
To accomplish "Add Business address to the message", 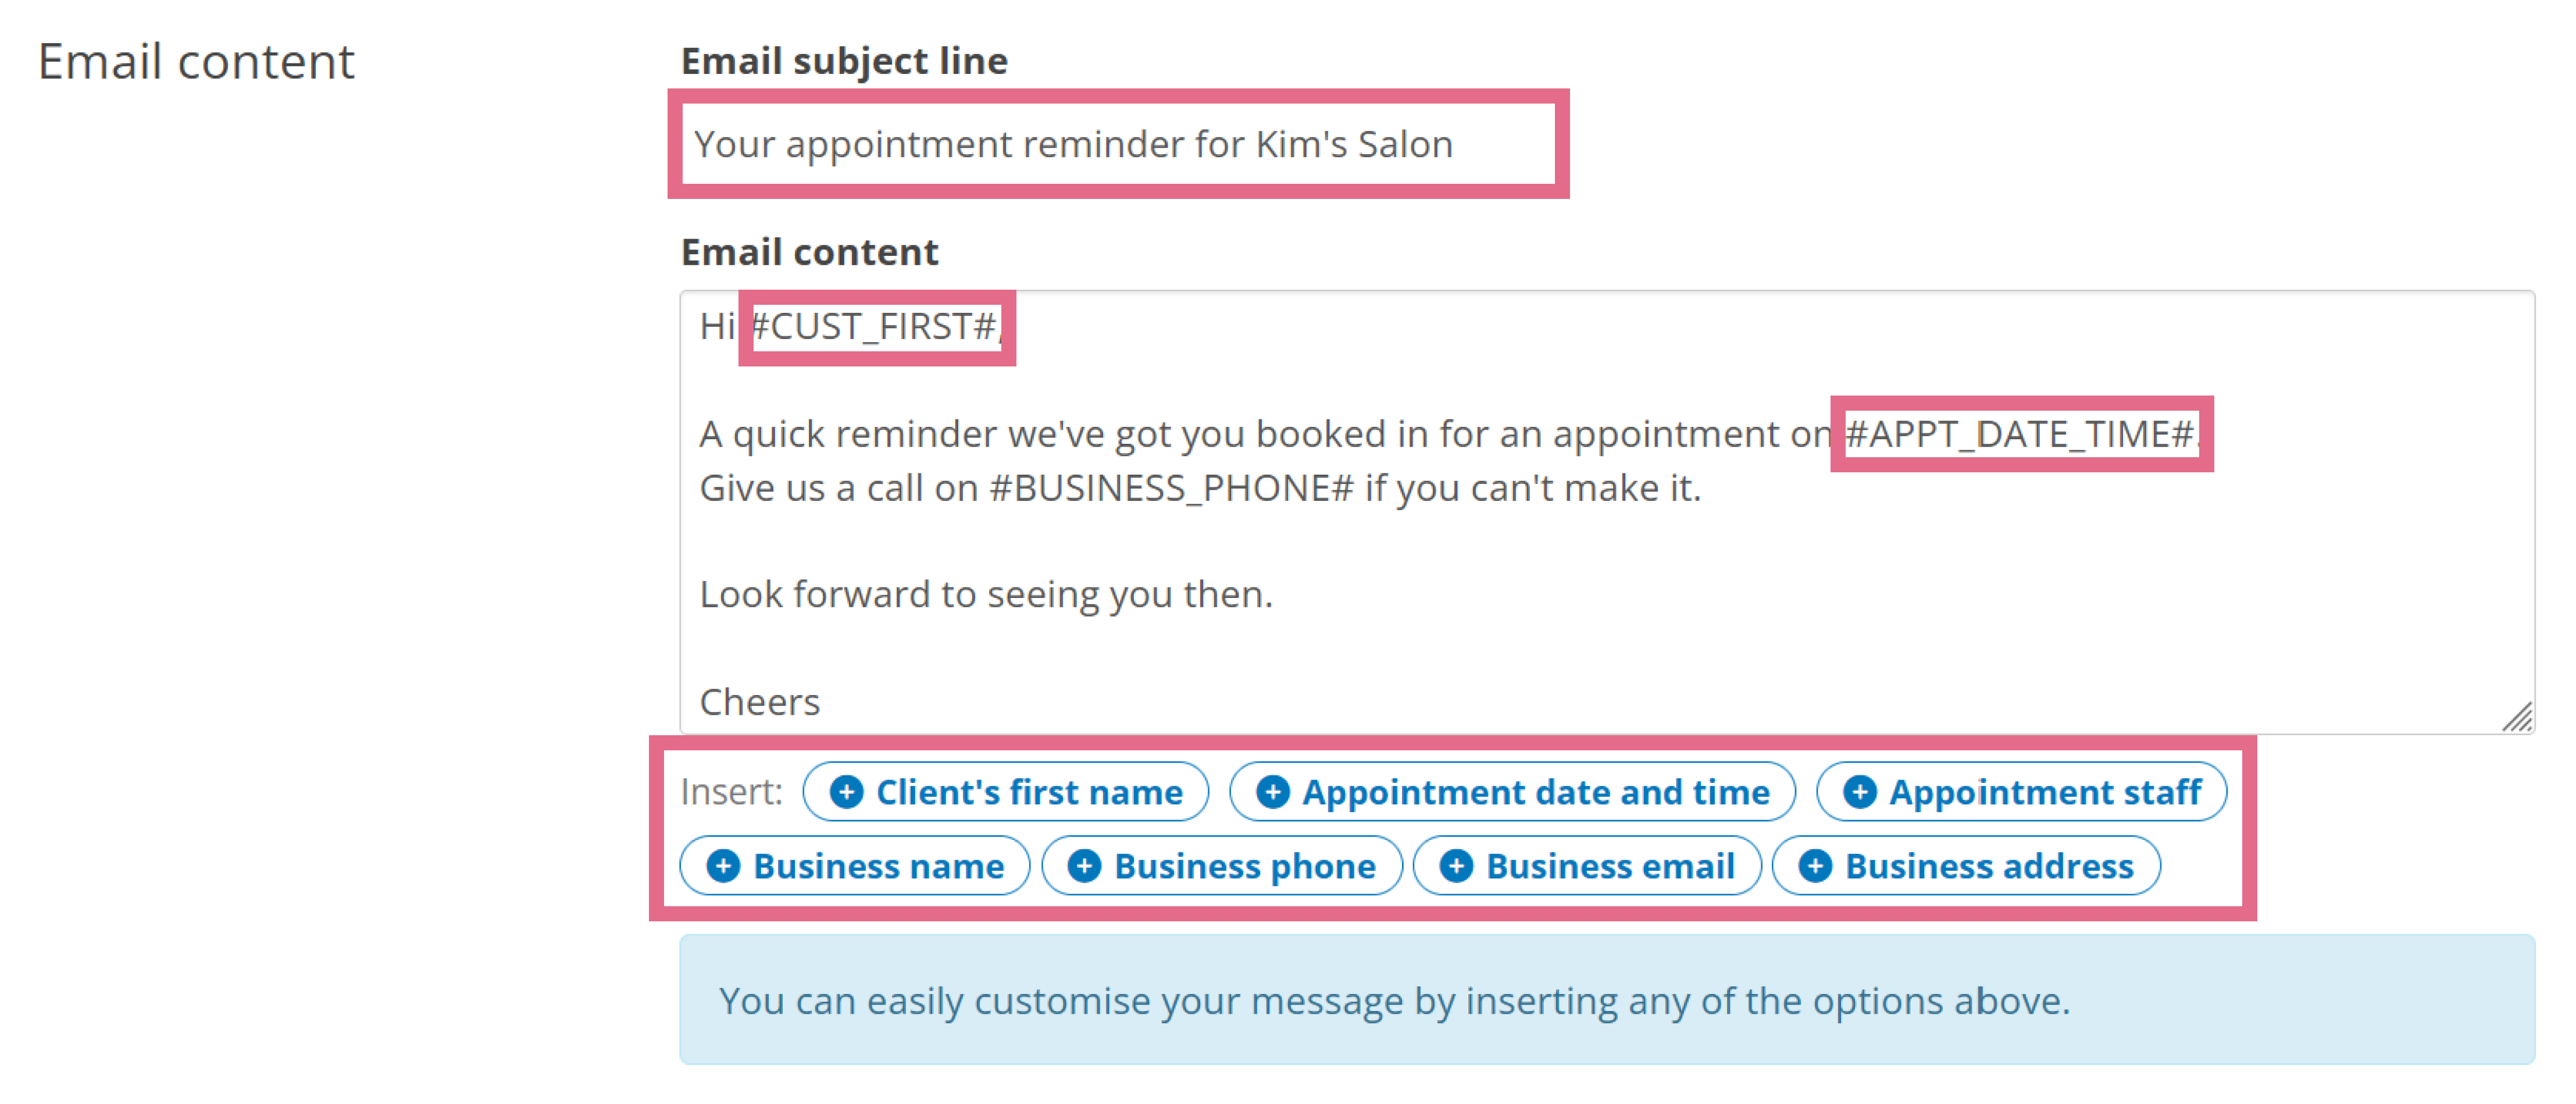I will click(1966, 866).
